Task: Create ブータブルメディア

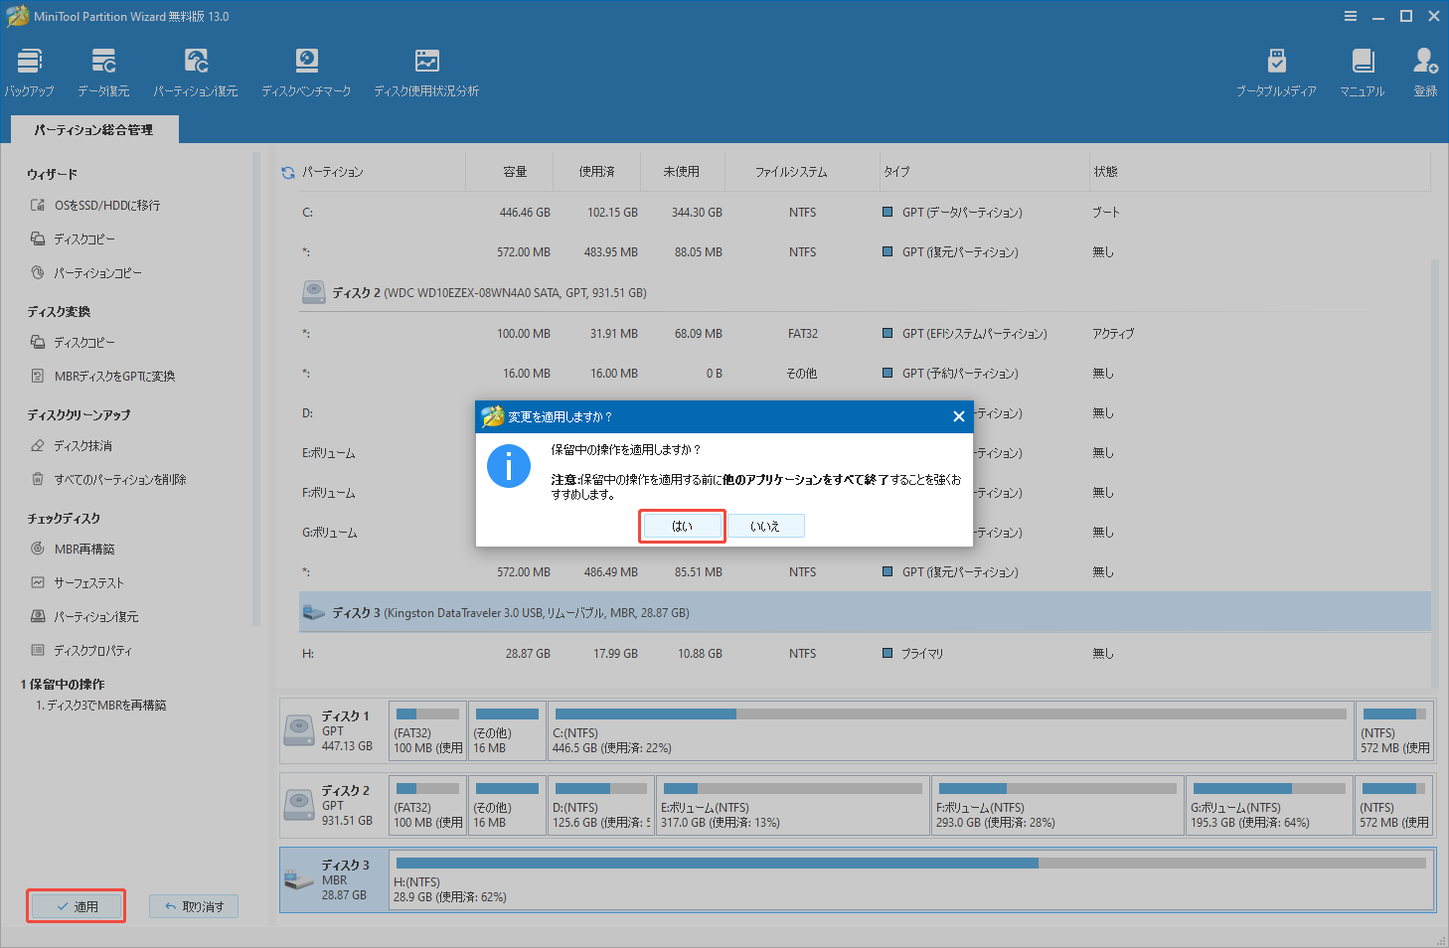Action: 1276,70
